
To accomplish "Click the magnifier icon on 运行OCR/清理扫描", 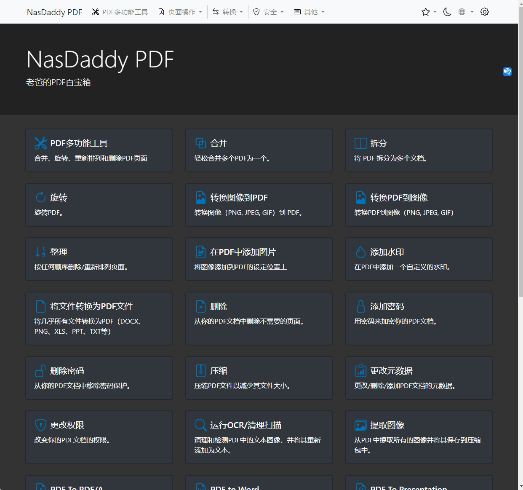I will [200, 425].
